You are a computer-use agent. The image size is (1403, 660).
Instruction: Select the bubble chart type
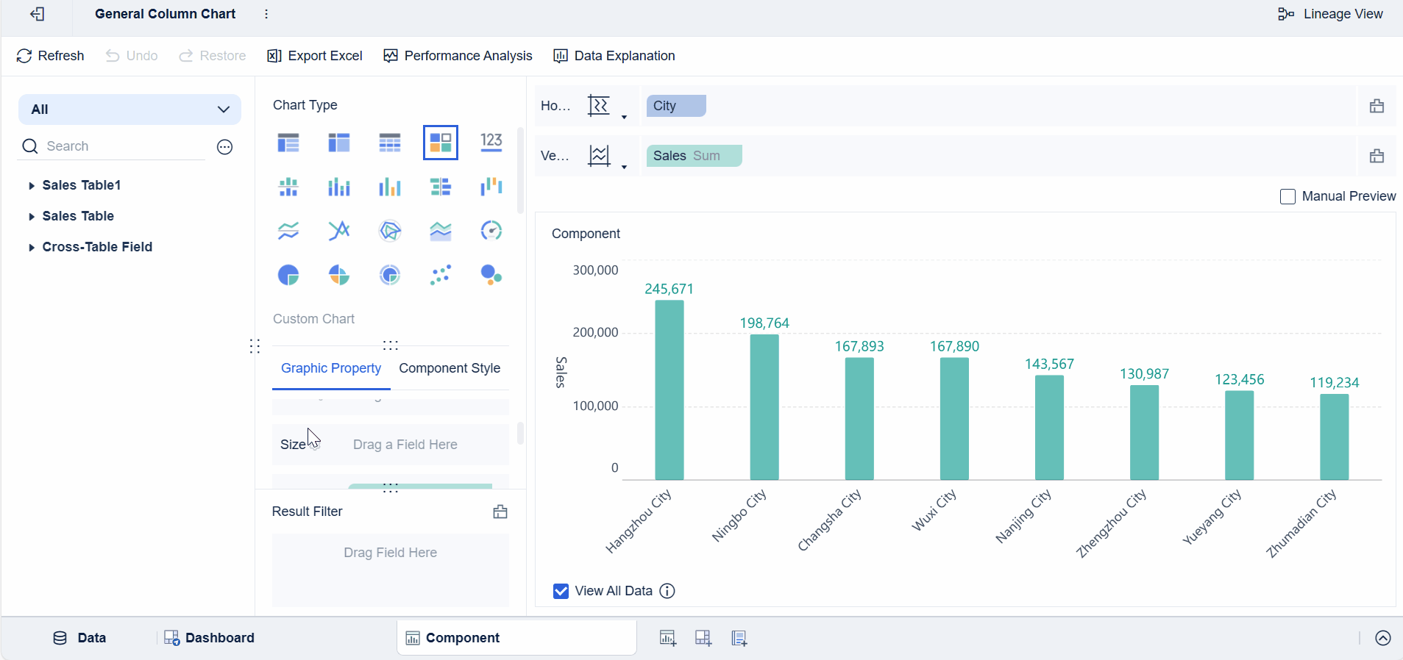point(491,275)
